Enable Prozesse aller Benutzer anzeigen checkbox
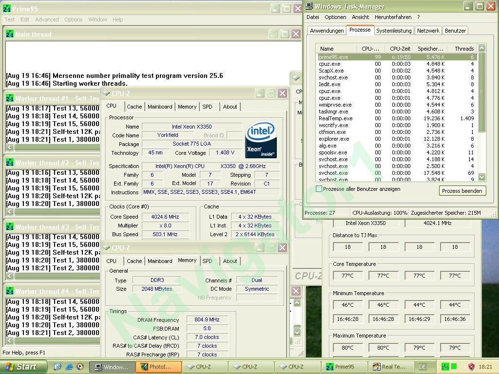The width and height of the screenshot is (499, 374). [319, 189]
